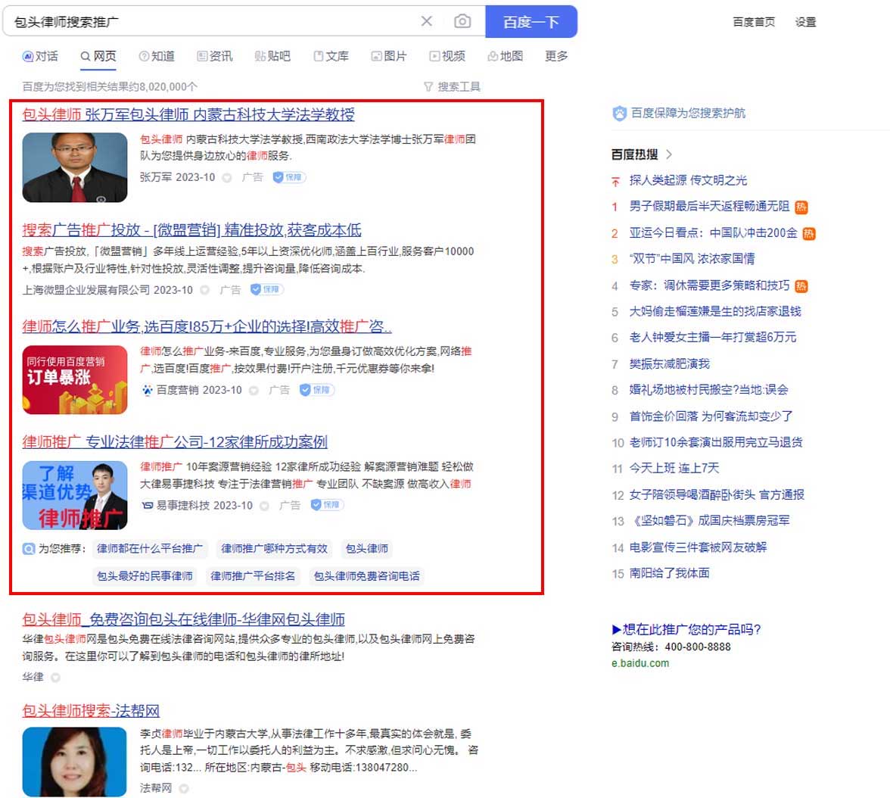Open result 张万军包头律师 内蒙古科技大学法学教授
Image resolution: width=890 pixels, height=798 pixels.
click(188, 114)
